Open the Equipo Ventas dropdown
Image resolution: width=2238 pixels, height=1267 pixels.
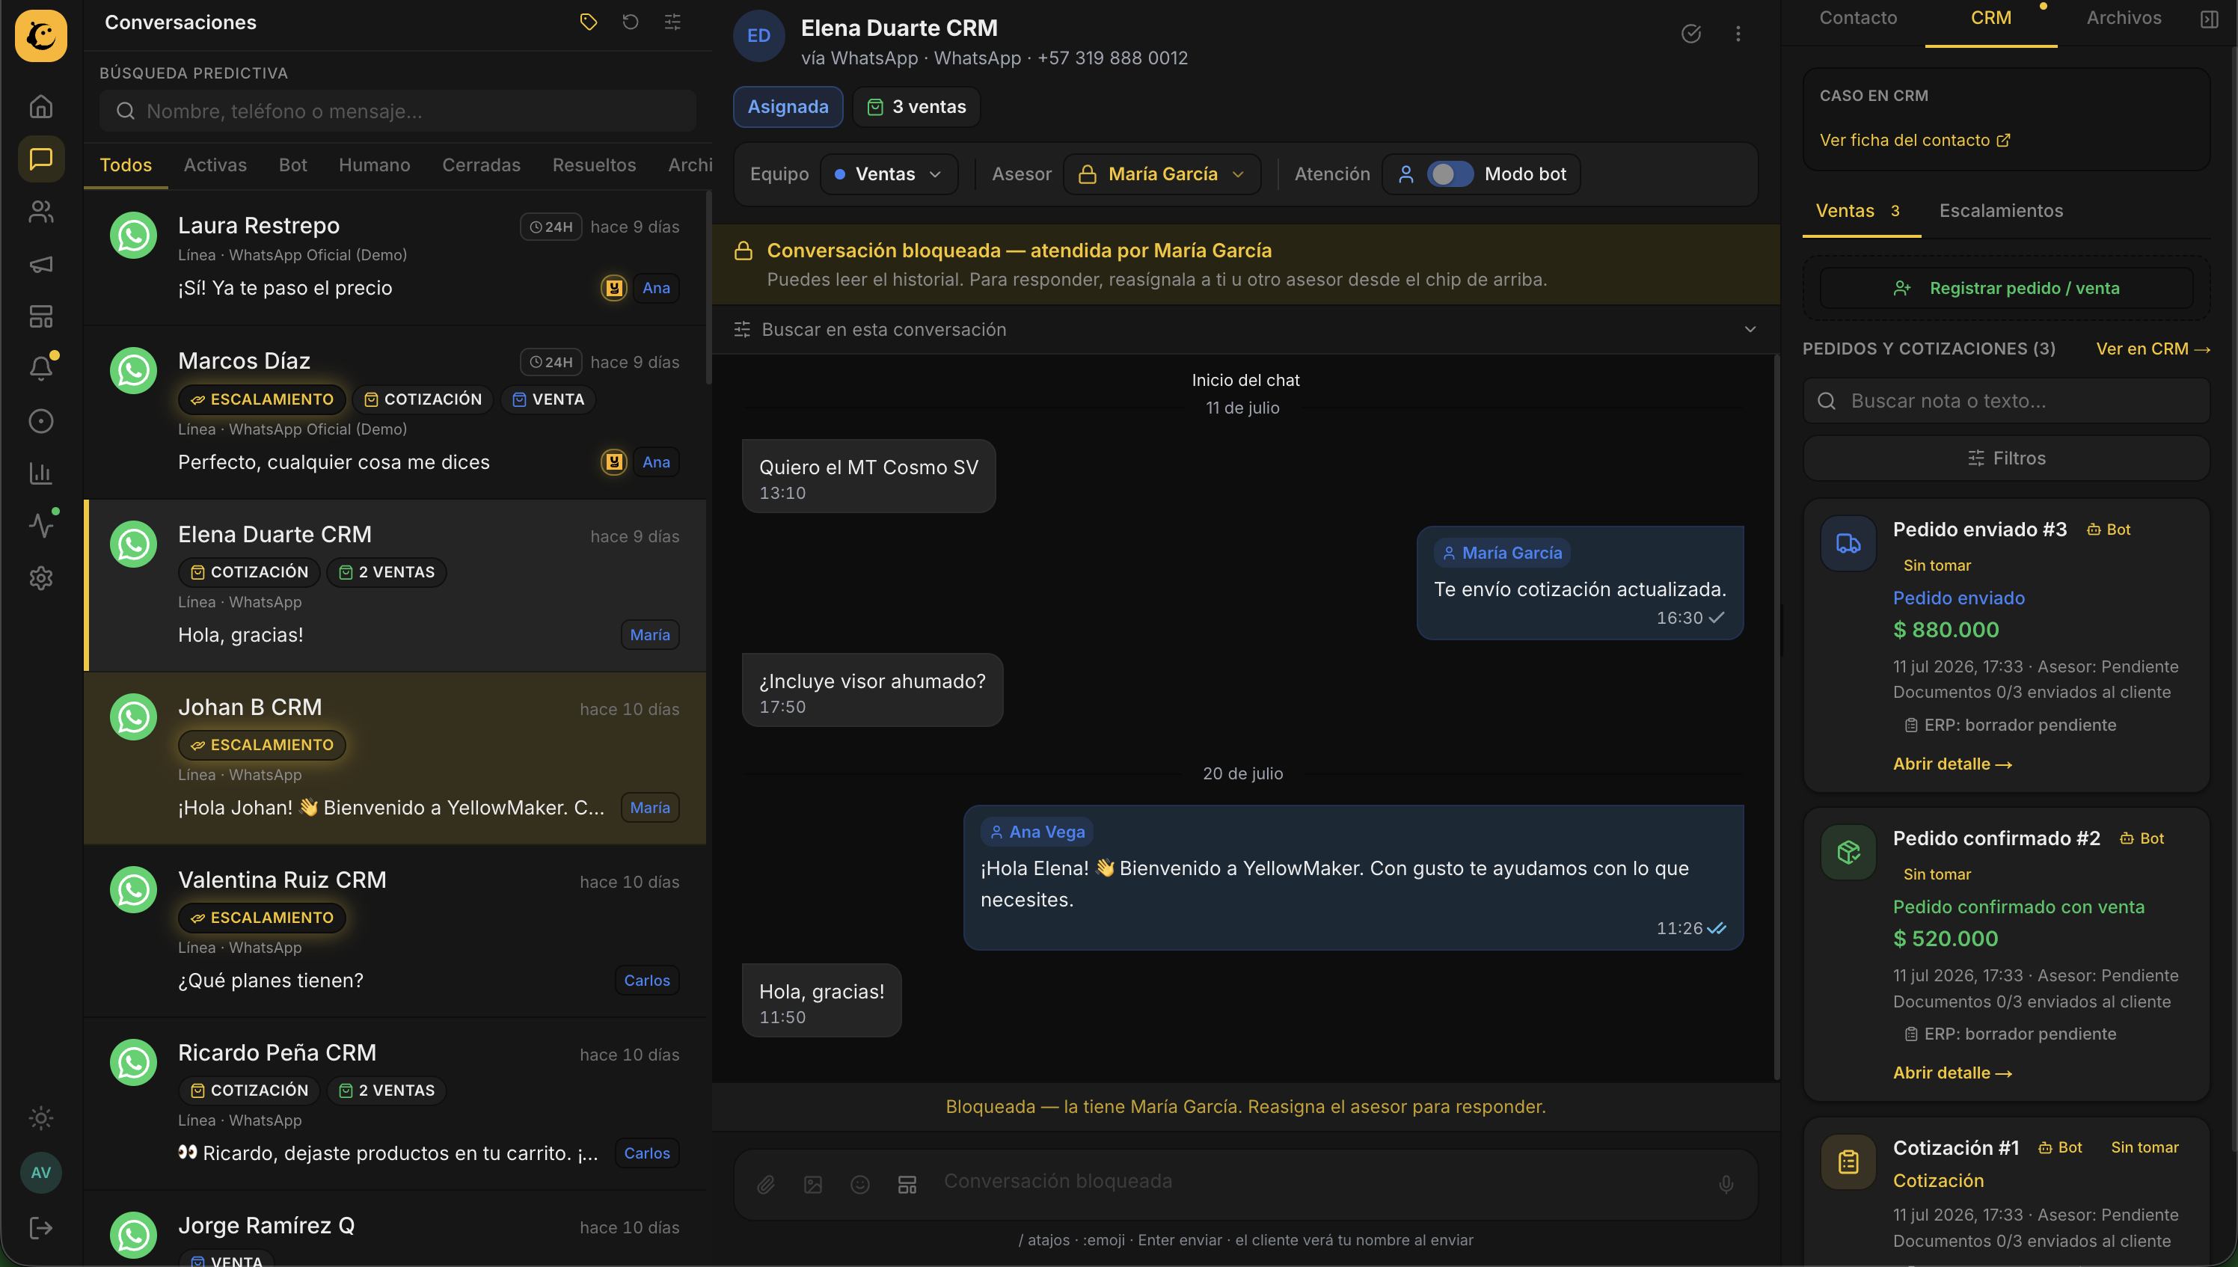click(x=889, y=174)
